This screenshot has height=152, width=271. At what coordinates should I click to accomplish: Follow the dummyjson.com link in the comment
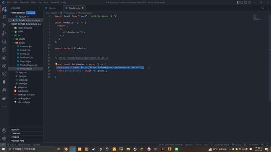83,58
